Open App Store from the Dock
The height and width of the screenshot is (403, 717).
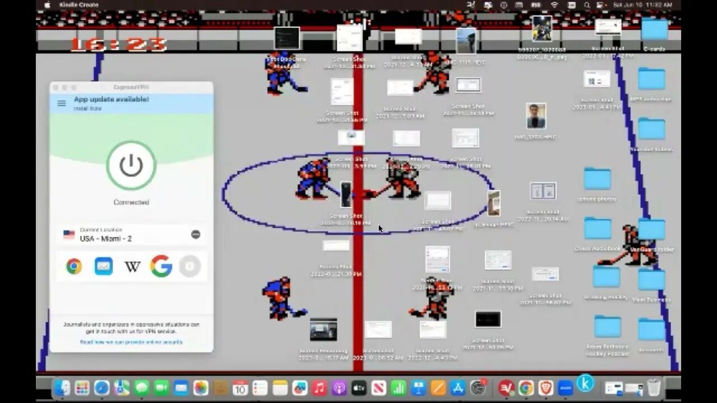click(458, 388)
